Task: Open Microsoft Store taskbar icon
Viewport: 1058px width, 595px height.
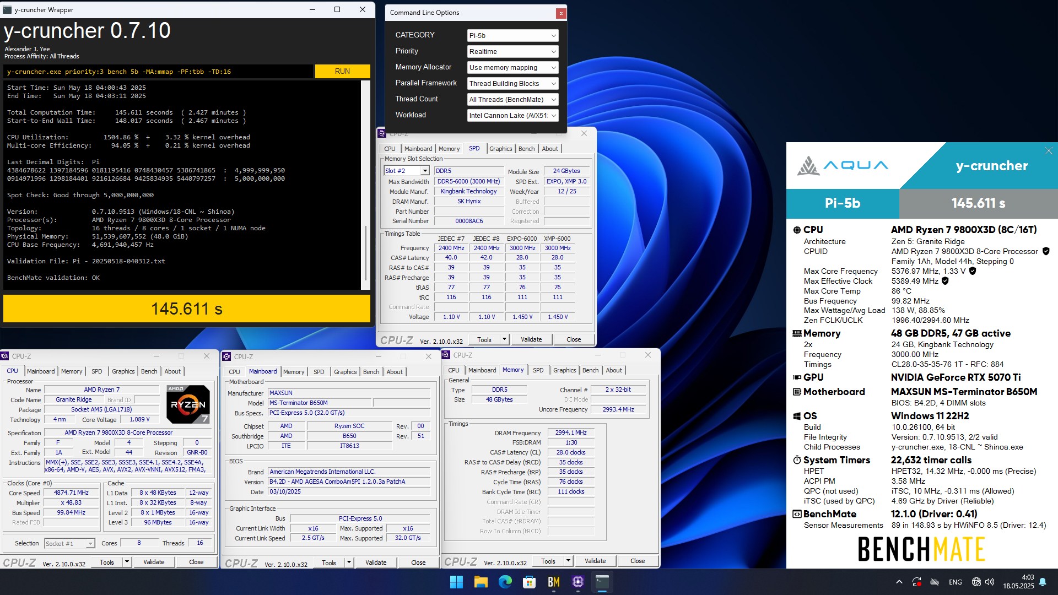Action: click(529, 582)
